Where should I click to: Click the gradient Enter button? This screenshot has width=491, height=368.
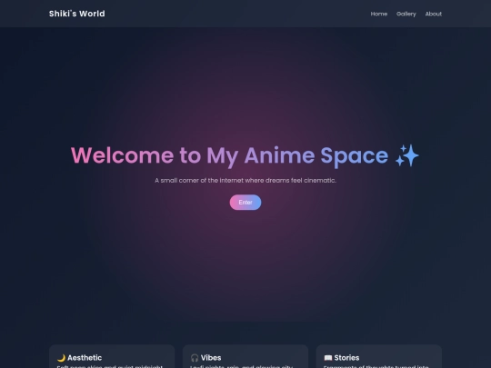[245, 202]
